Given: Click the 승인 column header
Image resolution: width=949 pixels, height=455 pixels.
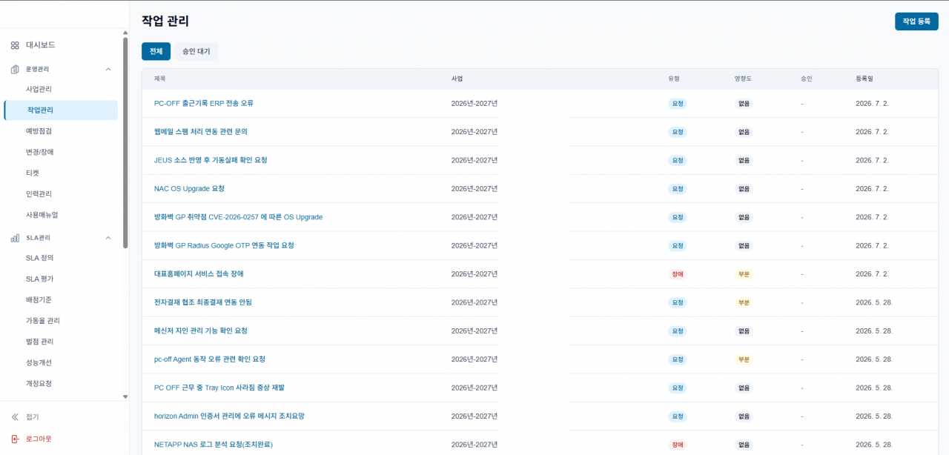Looking at the screenshot, I should click(807, 79).
